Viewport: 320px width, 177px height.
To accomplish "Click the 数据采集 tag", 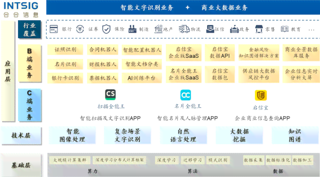I will pos(253,160).
